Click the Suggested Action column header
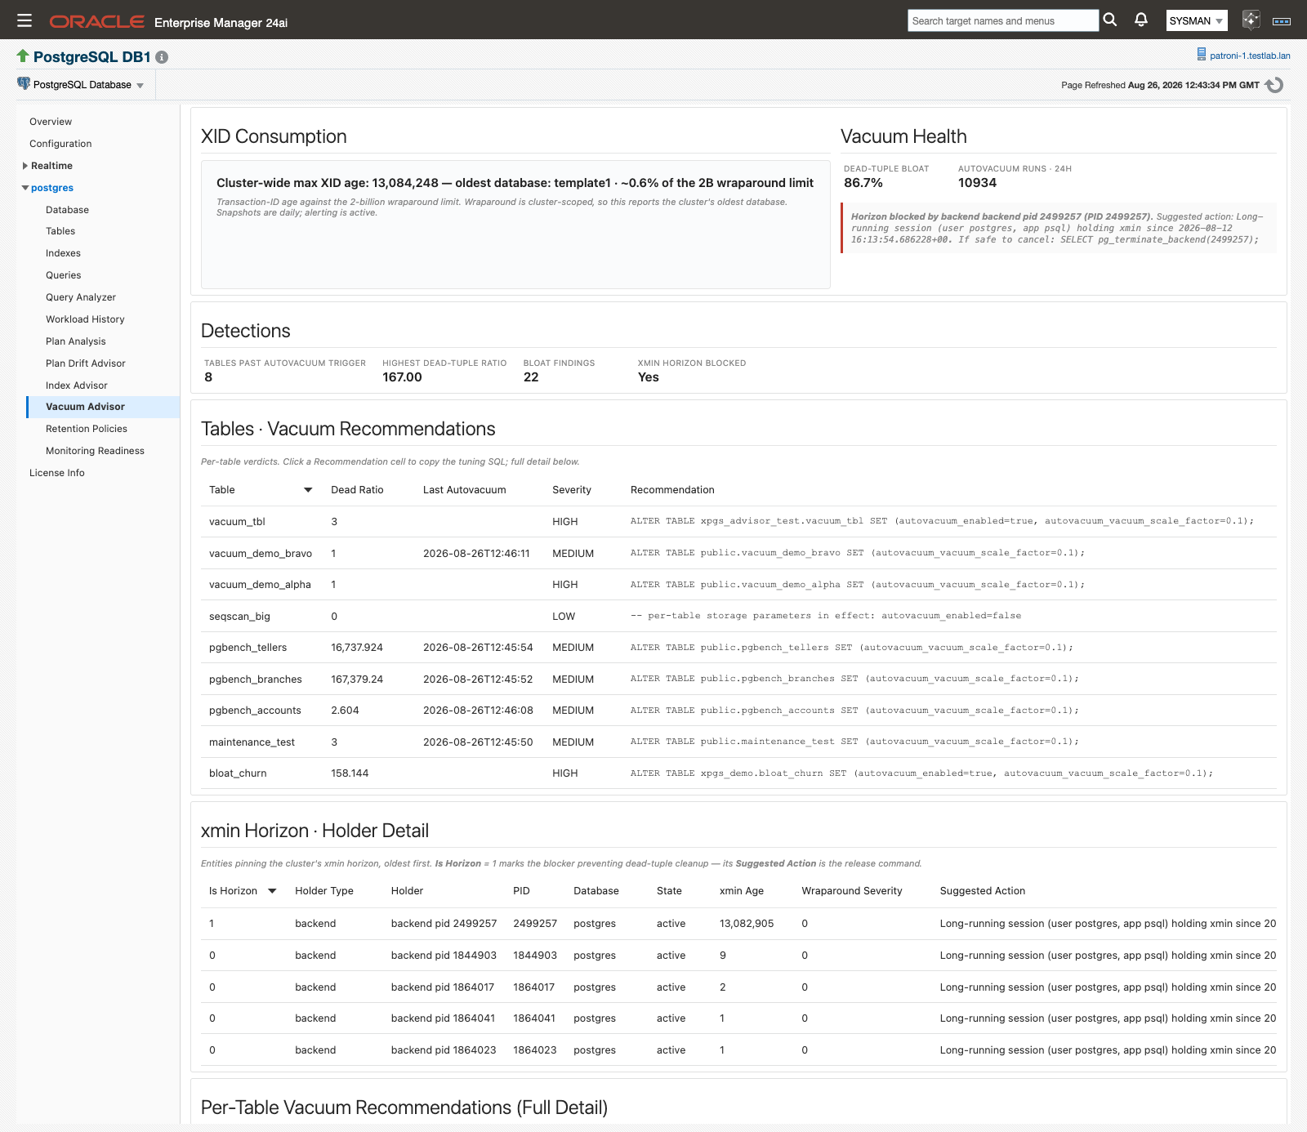 [x=983, y=891]
